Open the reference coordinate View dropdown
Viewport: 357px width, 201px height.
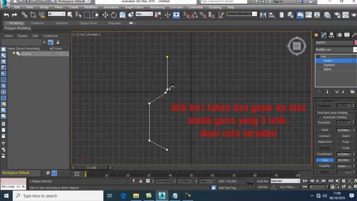pos(144,14)
